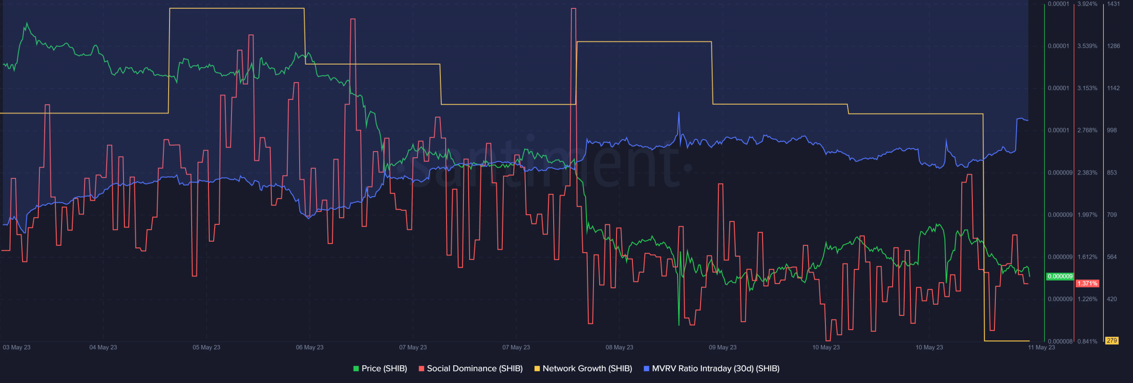Click the green Price legend color square
This screenshot has width=1133, height=383.
(x=356, y=369)
